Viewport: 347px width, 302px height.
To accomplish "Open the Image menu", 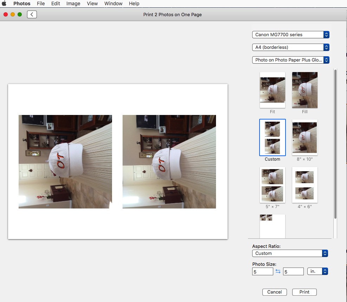I will (x=73, y=4).
